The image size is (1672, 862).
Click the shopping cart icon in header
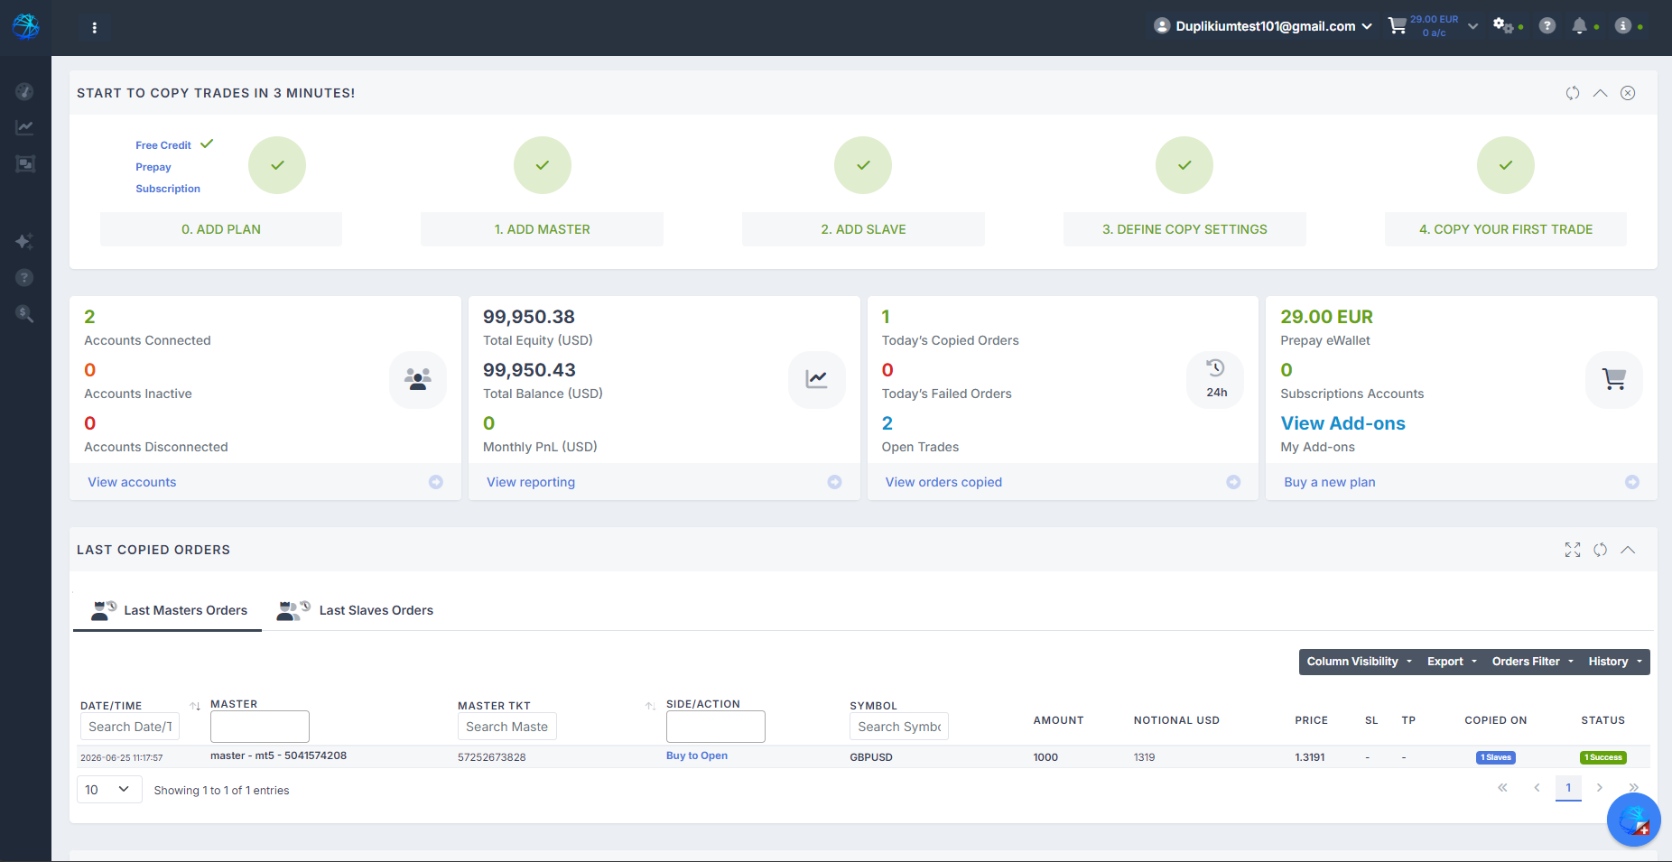click(1398, 26)
